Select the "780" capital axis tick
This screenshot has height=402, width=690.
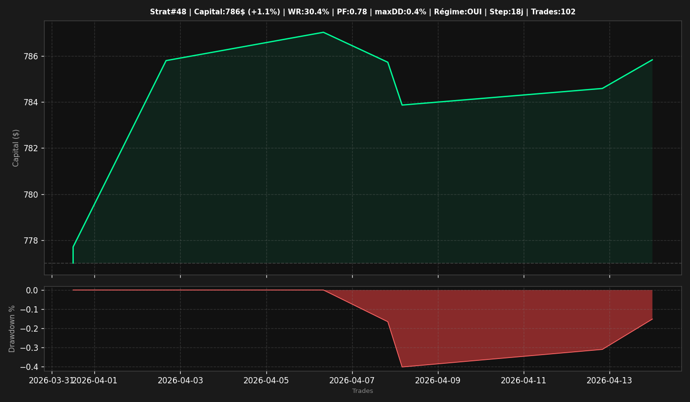tap(31, 195)
